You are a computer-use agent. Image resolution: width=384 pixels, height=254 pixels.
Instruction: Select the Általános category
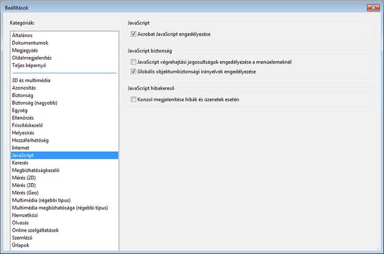[65, 35]
